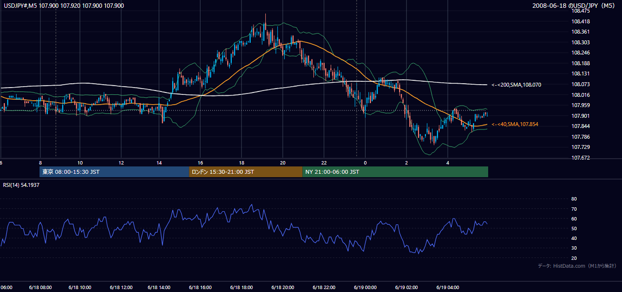Click the 6/18 14:00 date label

[x=160, y=287]
